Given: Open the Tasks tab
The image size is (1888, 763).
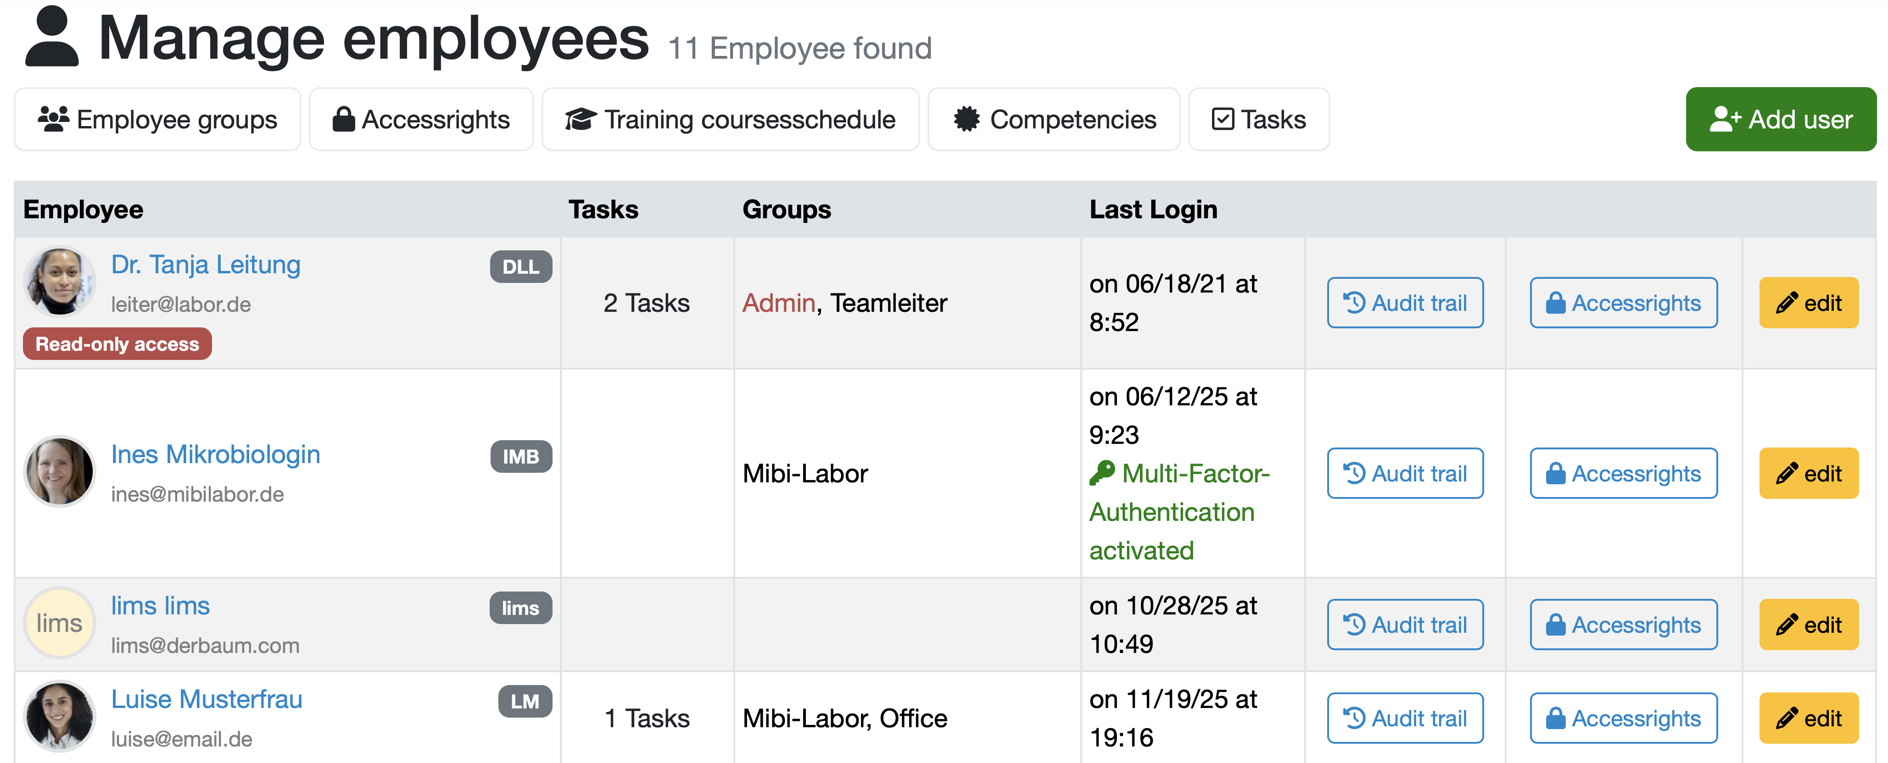Looking at the screenshot, I should pyautogui.click(x=1258, y=119).
